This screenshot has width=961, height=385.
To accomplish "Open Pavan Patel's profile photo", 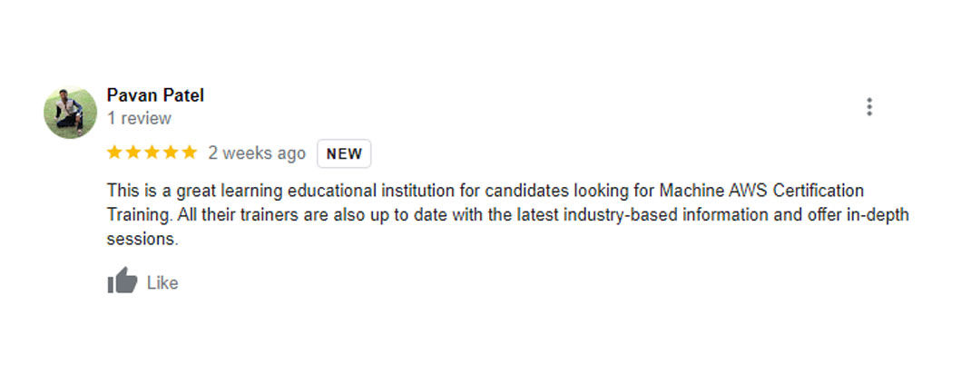I will coord(70,113).
